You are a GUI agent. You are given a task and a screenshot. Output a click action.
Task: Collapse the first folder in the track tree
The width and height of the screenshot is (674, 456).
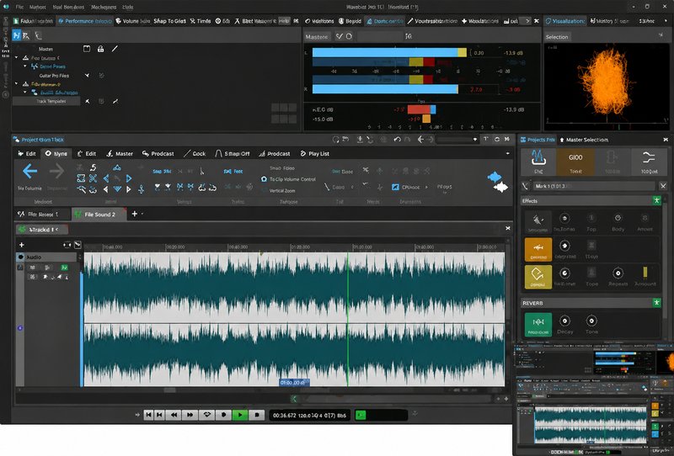point(16,57)
